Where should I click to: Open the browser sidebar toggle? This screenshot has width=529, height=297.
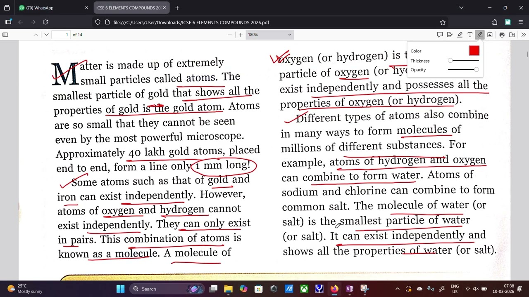[8, 22]
